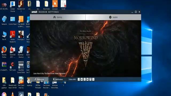171x96 pixels.
Task: Select the MTE5xx Preloader desktop icon
Action: tap(38, 85)
